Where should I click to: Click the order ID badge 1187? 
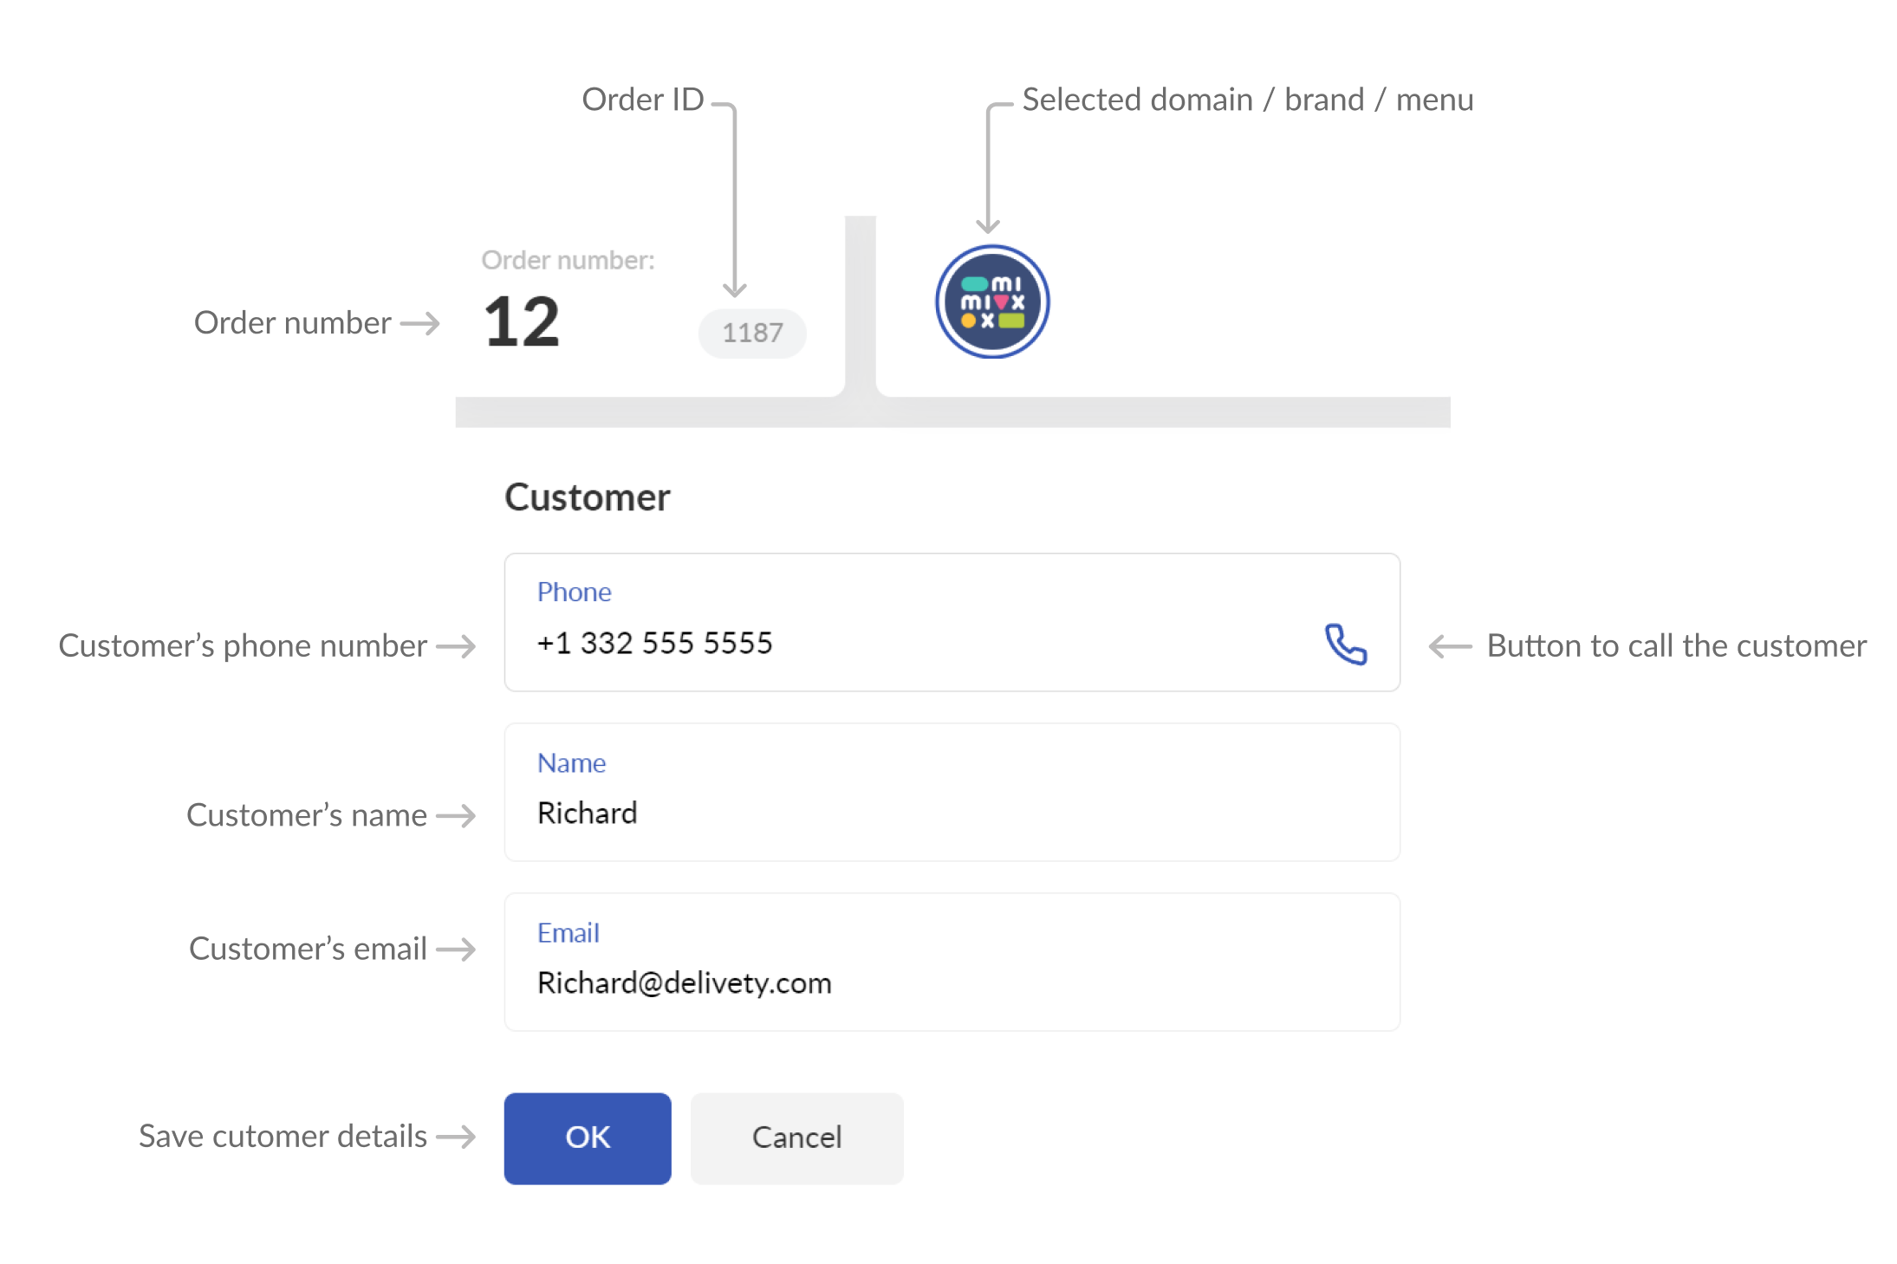pyautogui.click(x=752, y=333)
